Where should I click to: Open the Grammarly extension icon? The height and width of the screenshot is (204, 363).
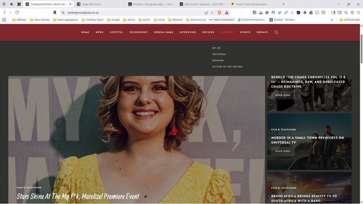coord(267,12)
